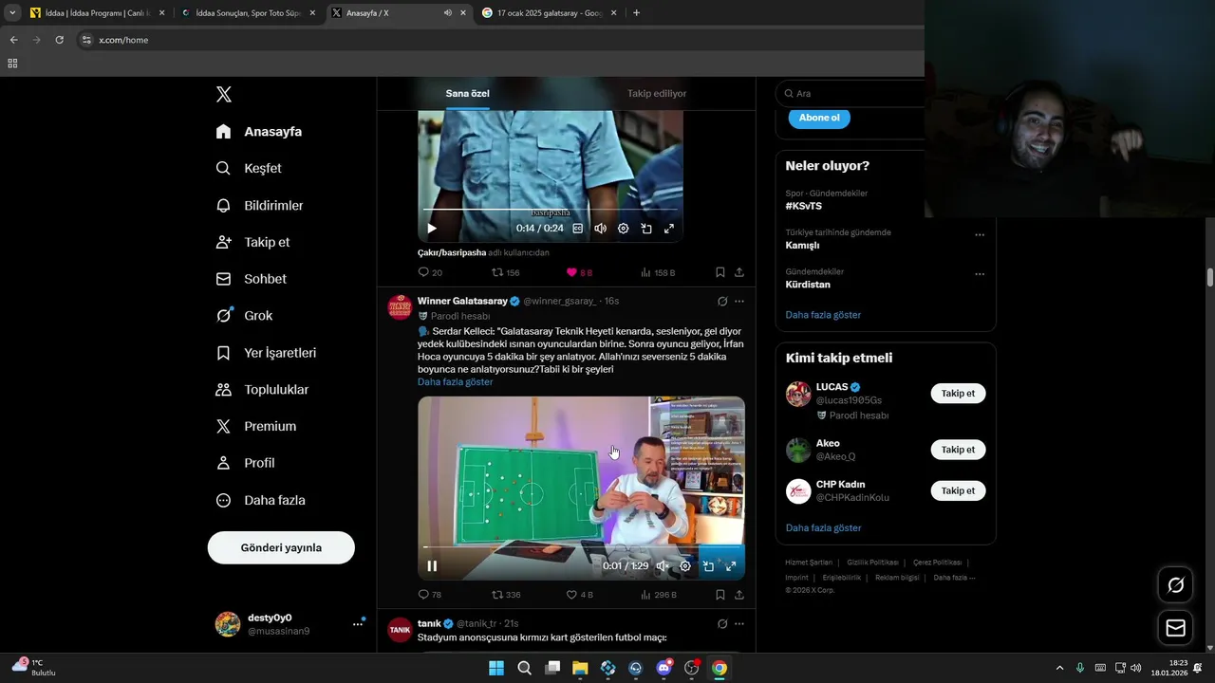Repost Winner Galatasaray post with 336 reposts
The image size is (1215, 683).
pos(505,595)
